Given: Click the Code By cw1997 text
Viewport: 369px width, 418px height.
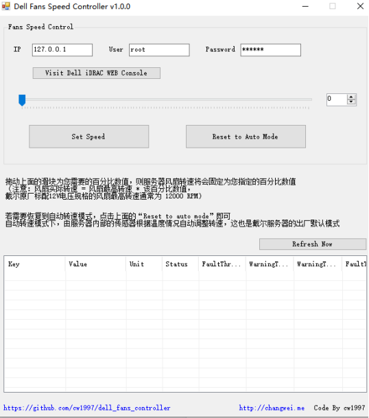Looking at the screenshot, I should coord(339,408).
